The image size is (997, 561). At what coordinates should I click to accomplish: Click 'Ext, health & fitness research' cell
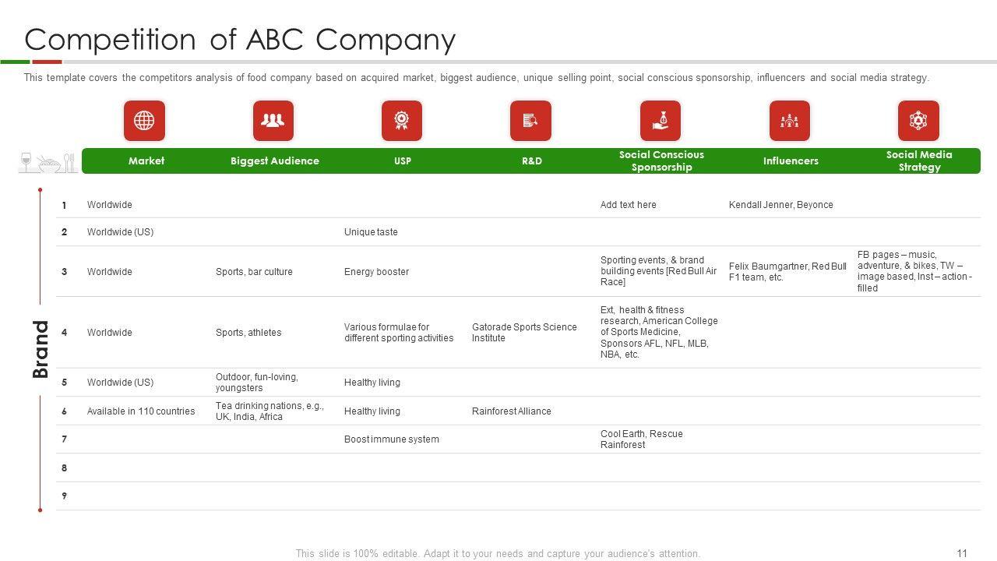[659, 332]
